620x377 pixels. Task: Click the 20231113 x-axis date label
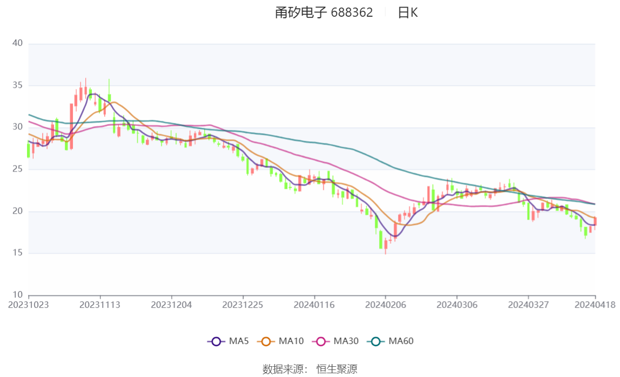pyautogui.click(x=100, y=305)
